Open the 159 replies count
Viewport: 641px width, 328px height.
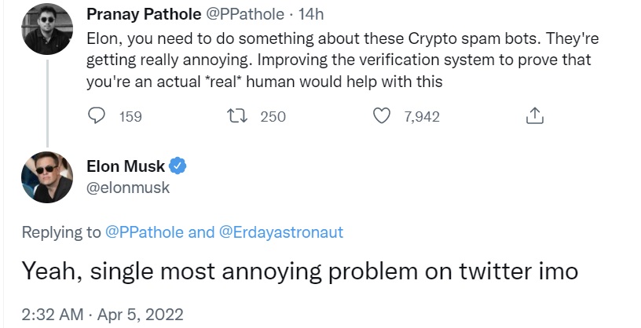[130, 117]
